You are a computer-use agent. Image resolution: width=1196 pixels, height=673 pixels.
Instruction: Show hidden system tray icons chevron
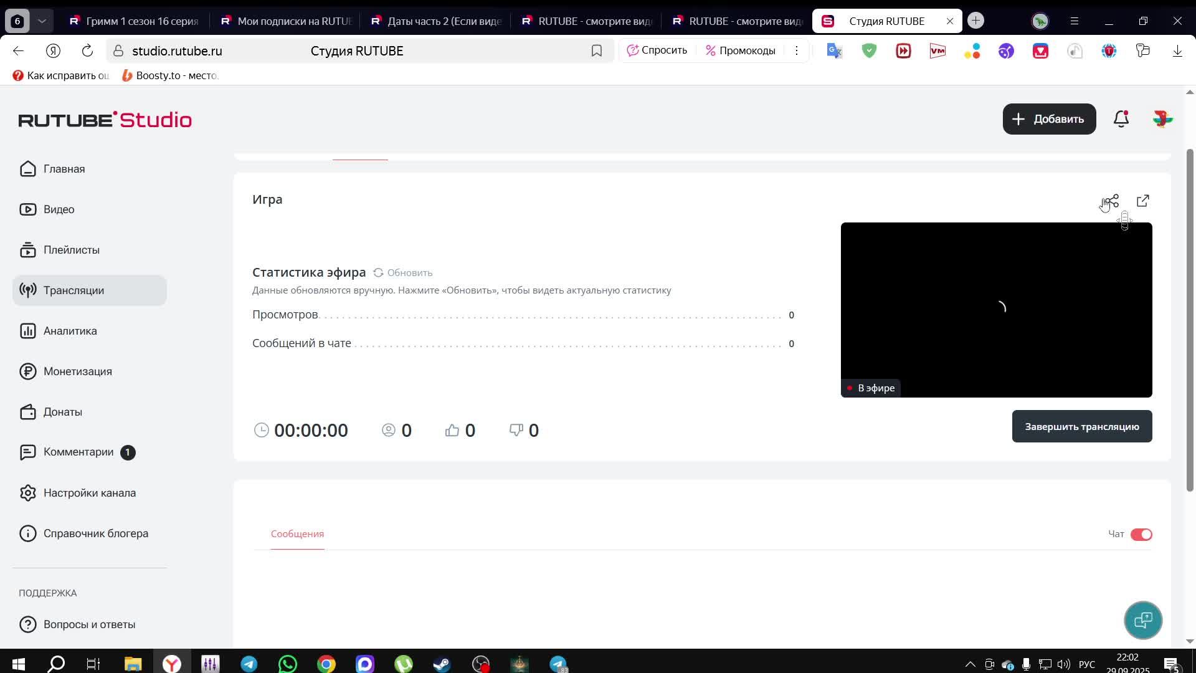coord(970,664)
